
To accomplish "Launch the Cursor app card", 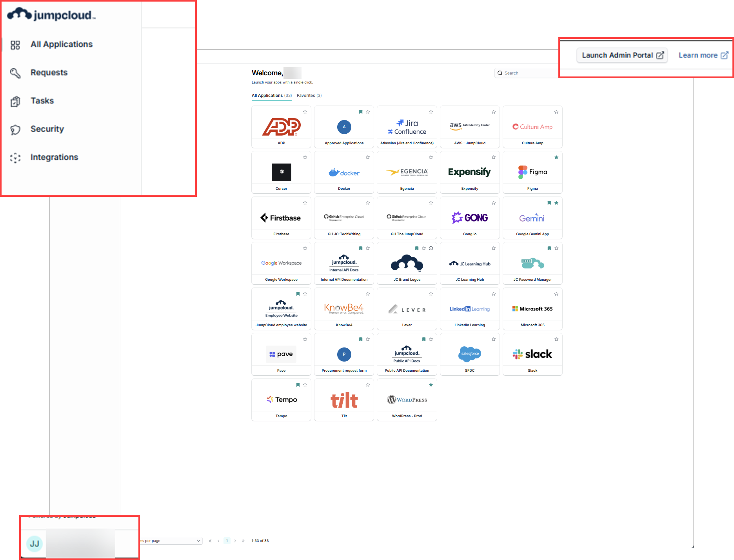I will pyautogui.click(x=281, y=172).
